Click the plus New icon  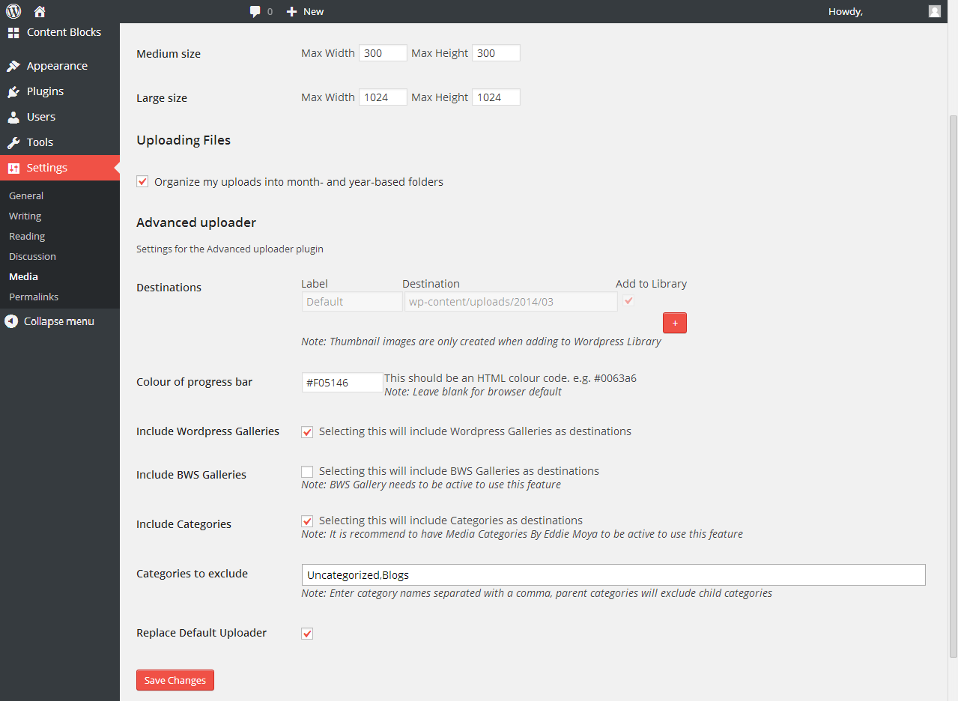292,11
